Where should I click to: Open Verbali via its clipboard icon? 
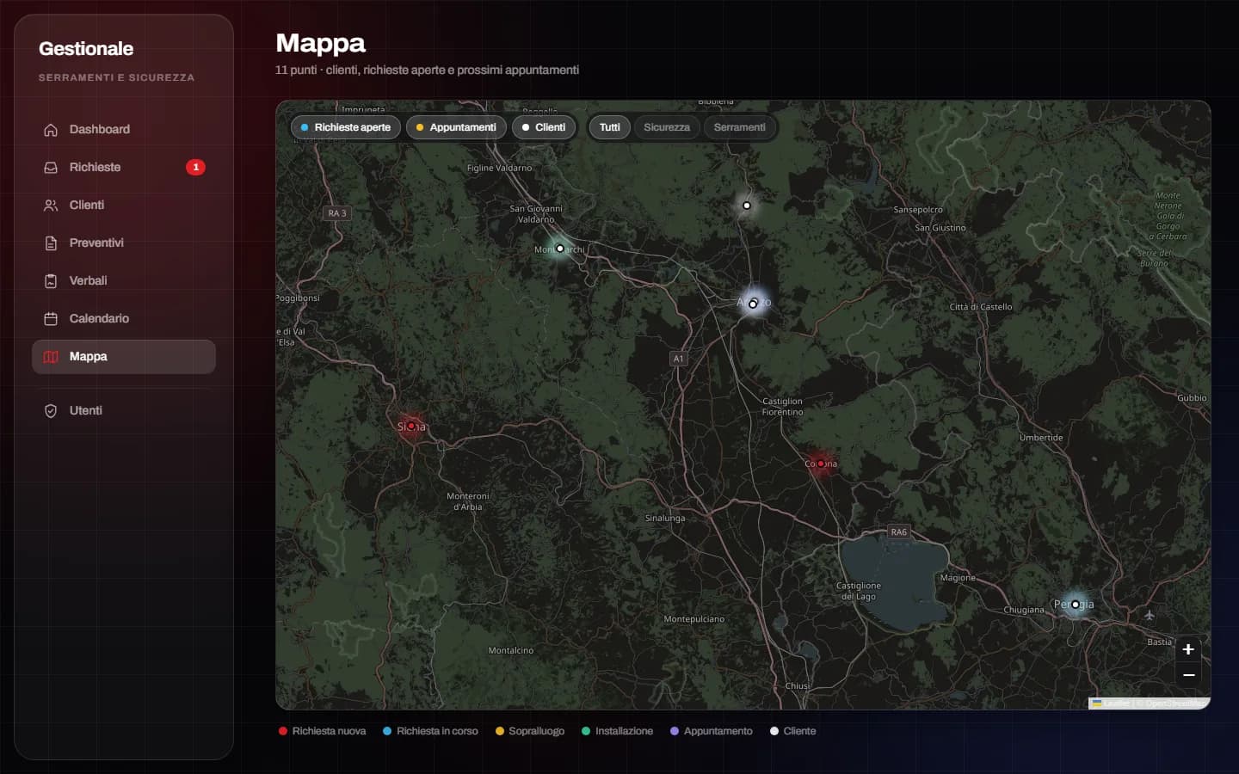point(51,281)
